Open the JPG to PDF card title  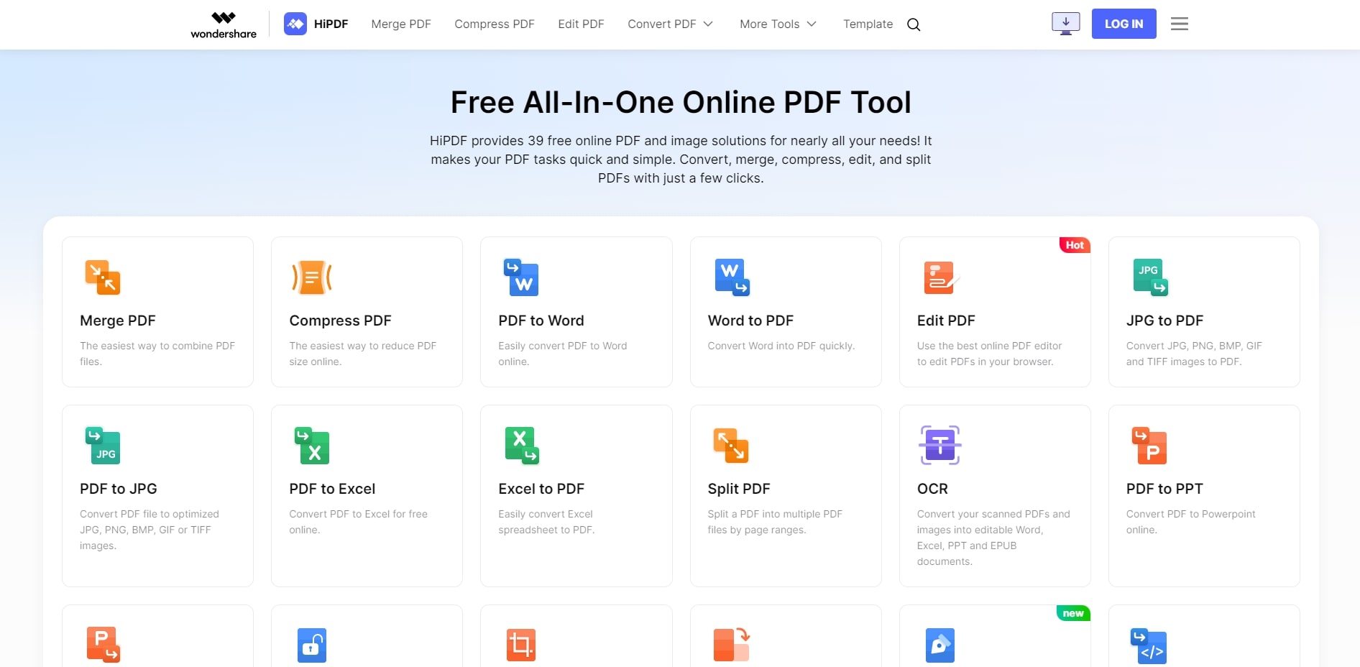(x=1164, y=321)
